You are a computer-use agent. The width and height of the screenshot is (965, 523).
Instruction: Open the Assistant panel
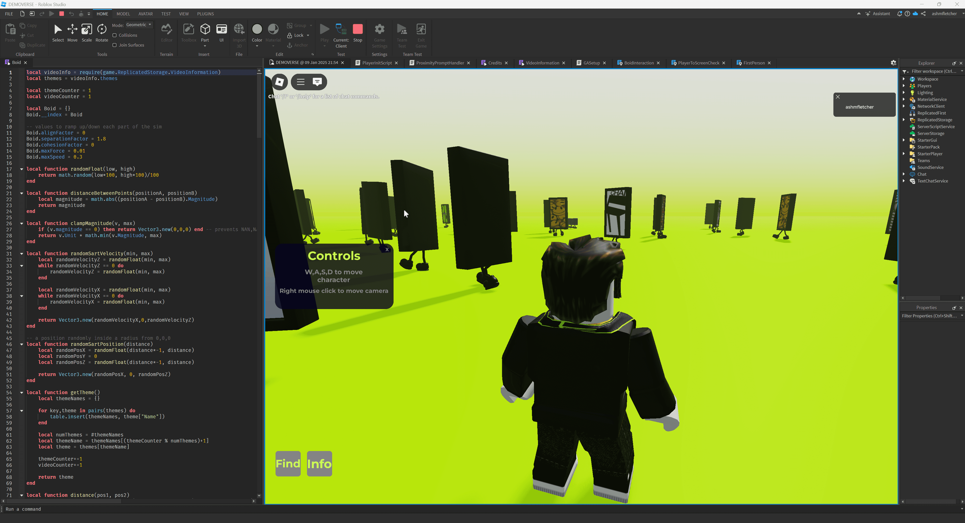[x=877, y=14]
